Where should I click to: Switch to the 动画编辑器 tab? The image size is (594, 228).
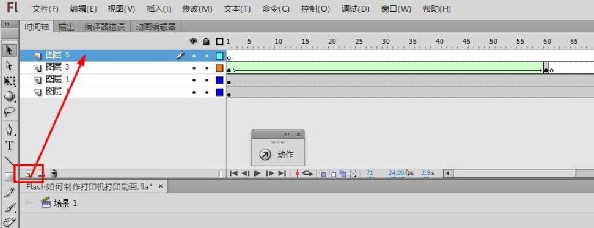coord(156,26)
